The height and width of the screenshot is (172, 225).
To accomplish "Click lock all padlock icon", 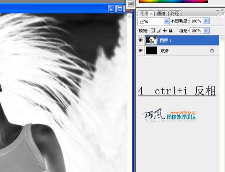I will pos(171,31).
